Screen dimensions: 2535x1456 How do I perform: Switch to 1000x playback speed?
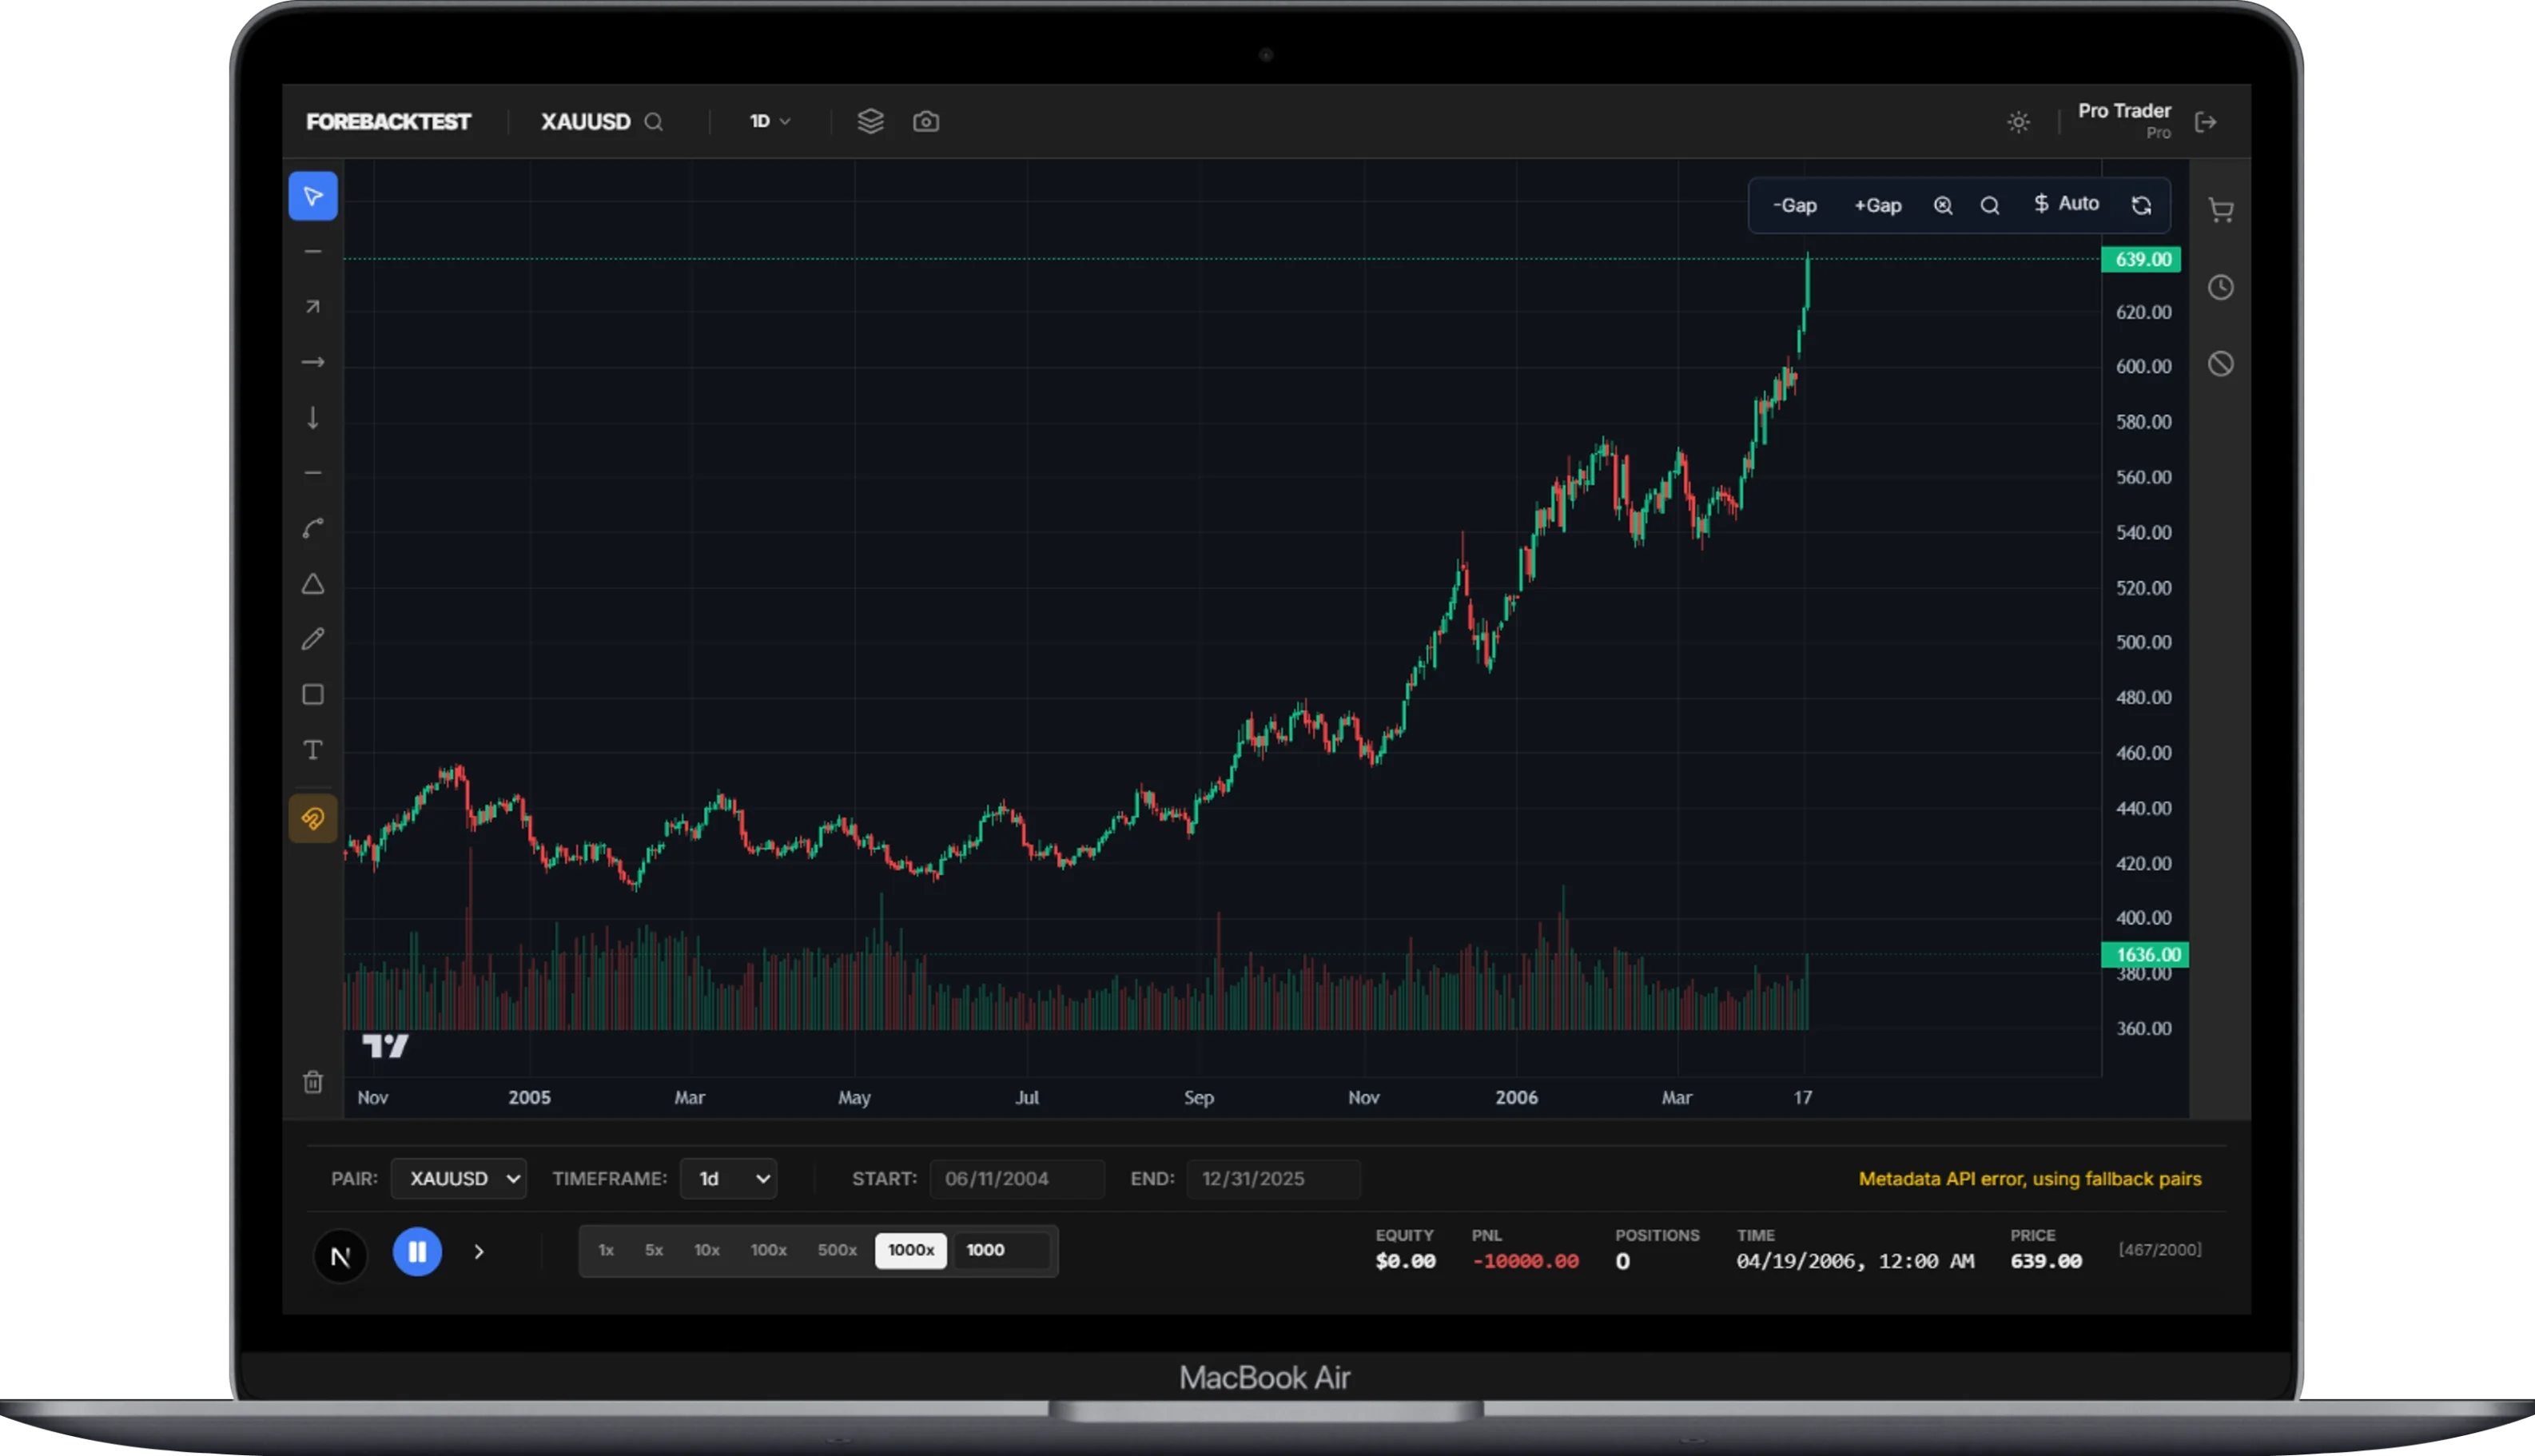pyautogui.click(x=910, y=1250)
